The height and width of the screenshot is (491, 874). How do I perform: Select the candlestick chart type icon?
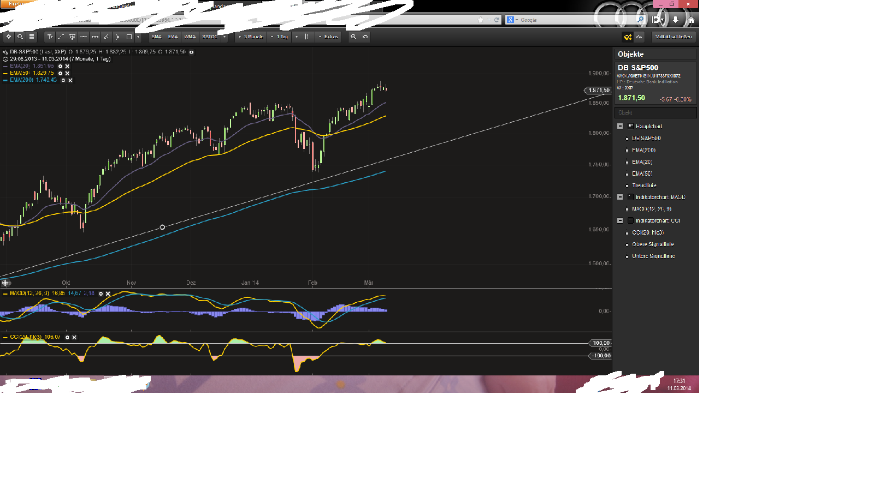pyautogui.click(x=306, y=37)
